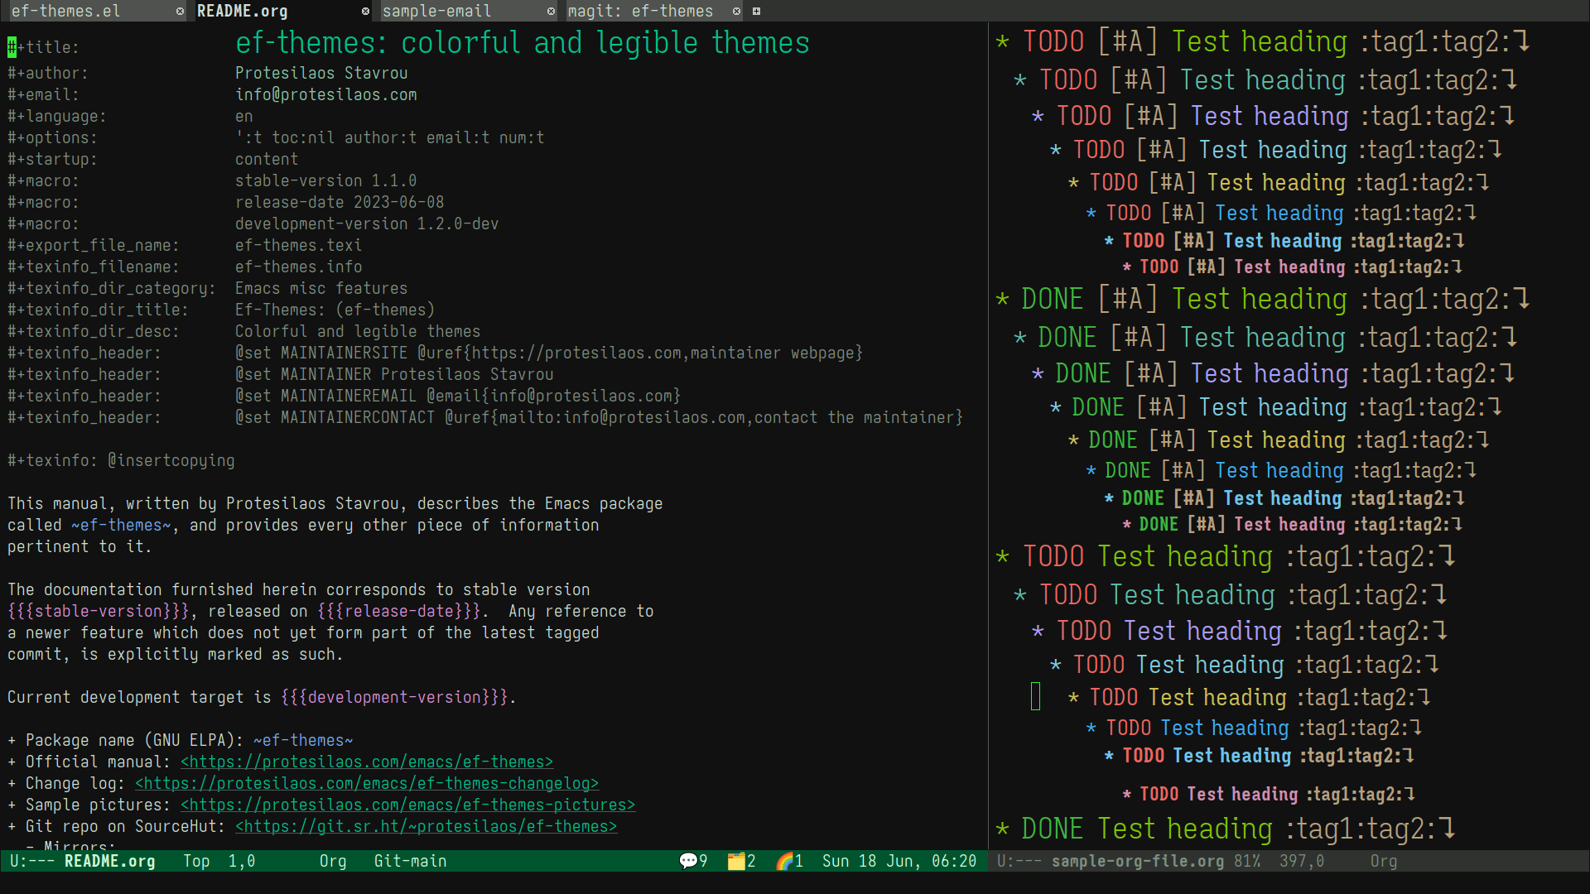The width and height of the screenshot is (1590, 894).
Task: Click the Top position indicator in README.org mode line
Action: [x=196, y=861]
